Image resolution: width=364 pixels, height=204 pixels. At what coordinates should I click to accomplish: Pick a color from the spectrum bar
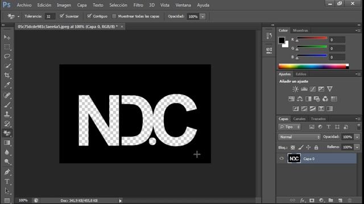point(313,66)
